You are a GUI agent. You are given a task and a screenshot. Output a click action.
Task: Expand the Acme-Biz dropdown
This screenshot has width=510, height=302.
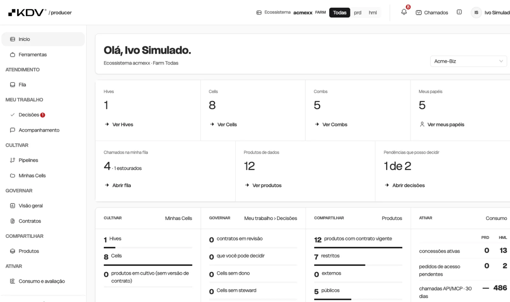(468, 61)
